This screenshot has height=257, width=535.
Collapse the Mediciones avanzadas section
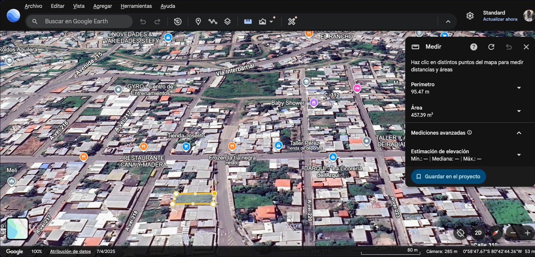(519, 133)
